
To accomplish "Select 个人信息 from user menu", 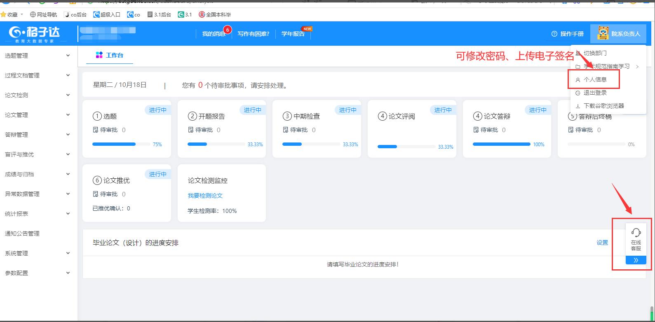I will coord(595,79).
